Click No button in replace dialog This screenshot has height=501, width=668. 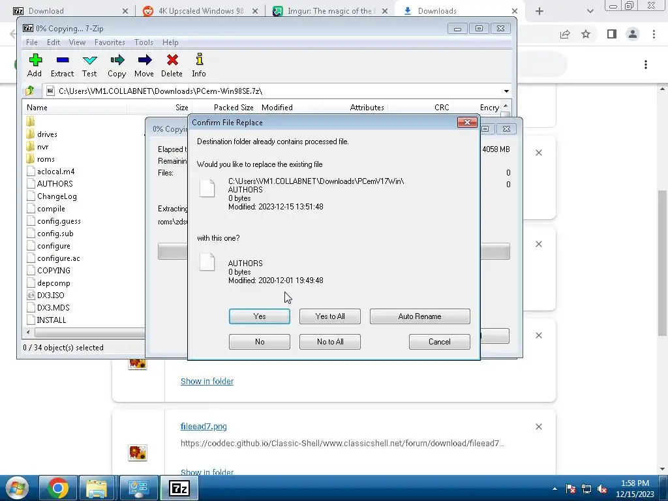(260, 342)
